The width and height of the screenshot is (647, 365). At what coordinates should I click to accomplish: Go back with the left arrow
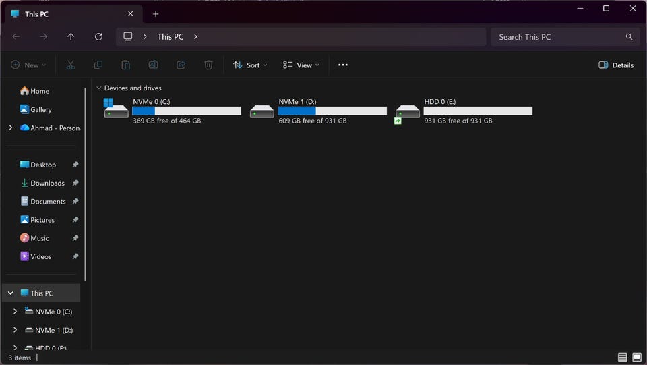[x=16, y=36]
